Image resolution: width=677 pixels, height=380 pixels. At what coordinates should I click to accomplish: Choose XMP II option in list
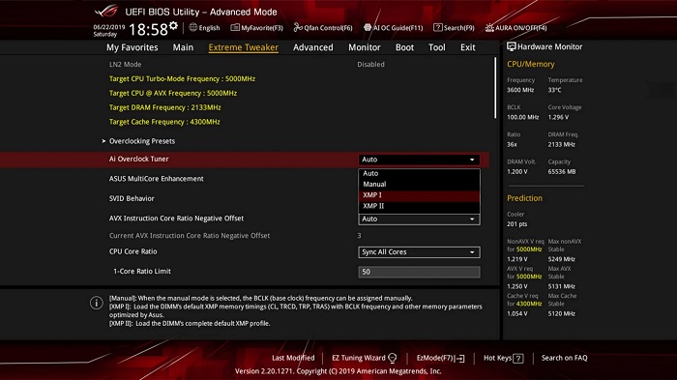[x=419, y=206]
